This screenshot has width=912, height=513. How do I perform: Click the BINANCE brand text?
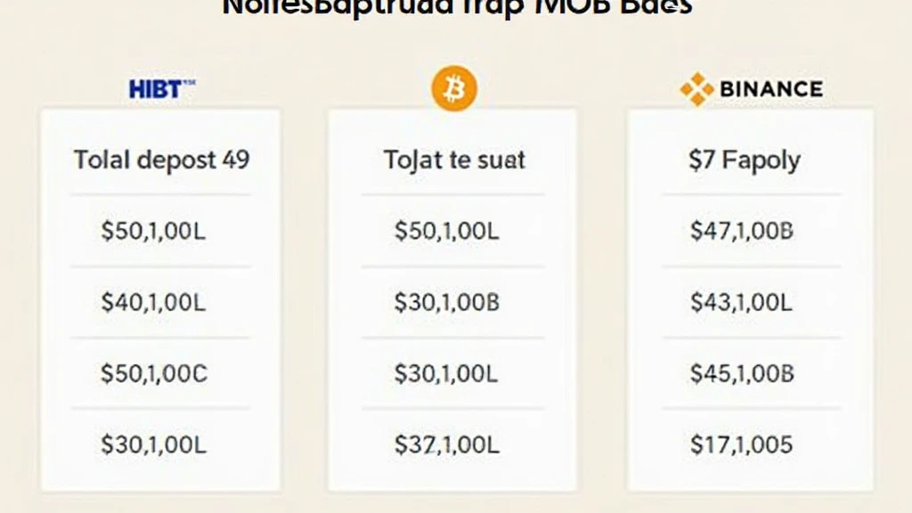[x=770, y=89]
